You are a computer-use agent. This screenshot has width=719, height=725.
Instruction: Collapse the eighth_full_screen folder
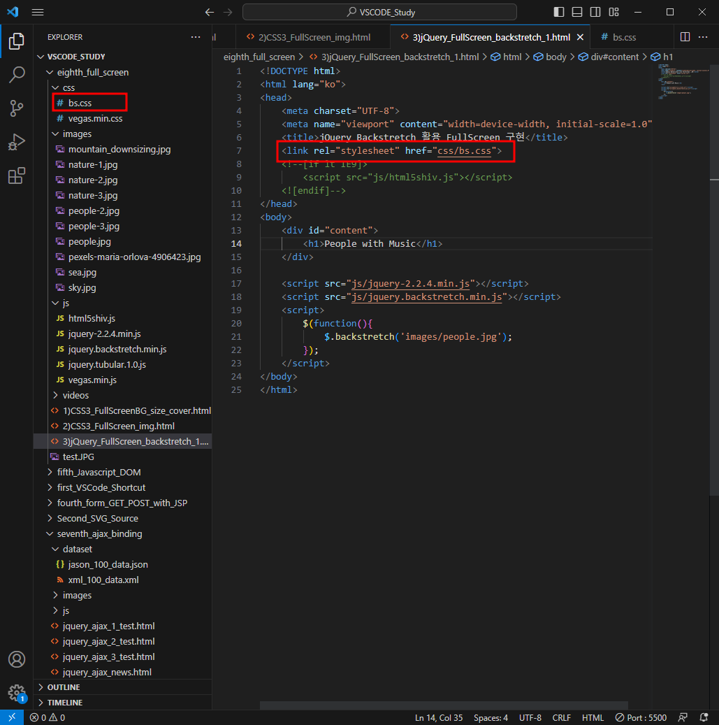pos(122,72)
